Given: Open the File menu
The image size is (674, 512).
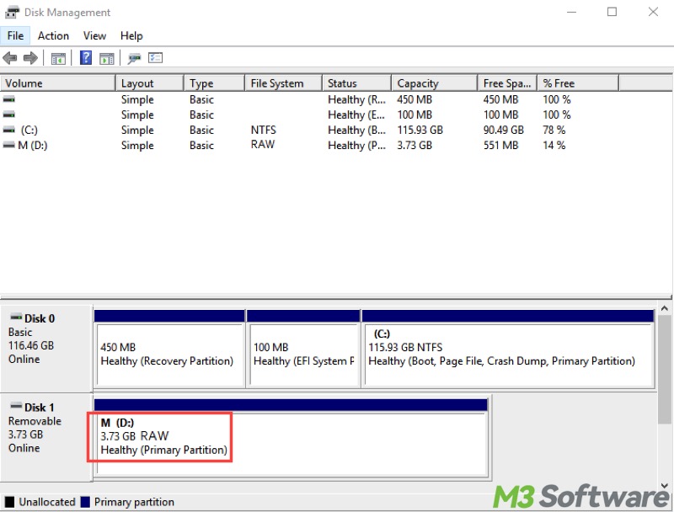Looking at the screenshot, I should coord(15,35).
